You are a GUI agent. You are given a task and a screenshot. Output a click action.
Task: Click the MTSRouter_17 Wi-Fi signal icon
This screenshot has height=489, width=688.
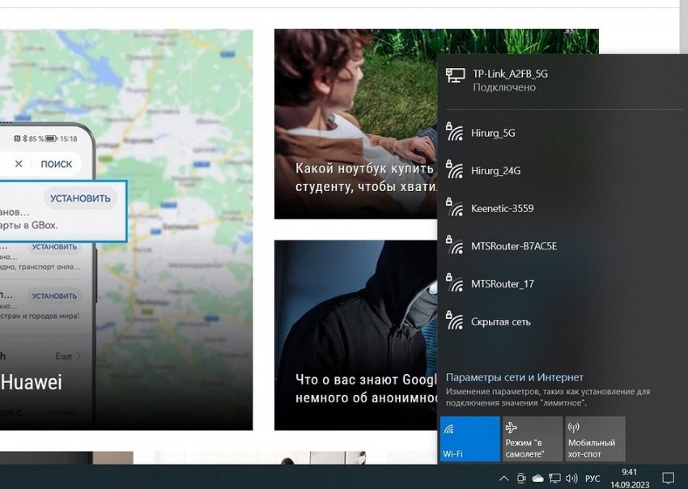point(455,284)
